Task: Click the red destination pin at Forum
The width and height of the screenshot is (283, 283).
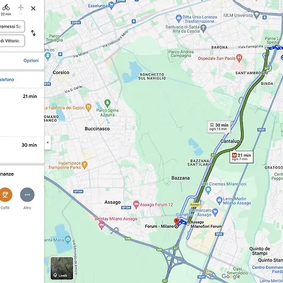Action: click(x=177, y=221)
